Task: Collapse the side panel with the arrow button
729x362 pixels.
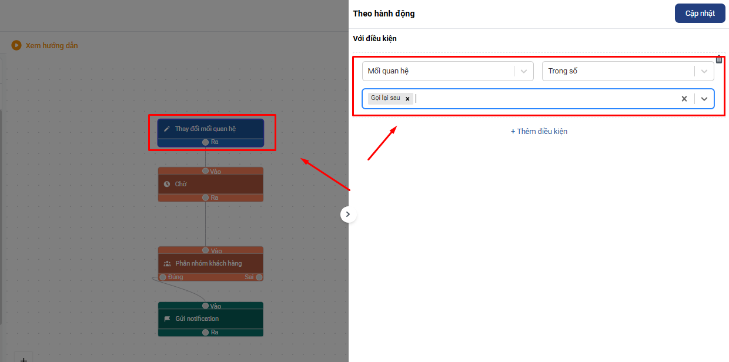Action: tap(348, 214)
